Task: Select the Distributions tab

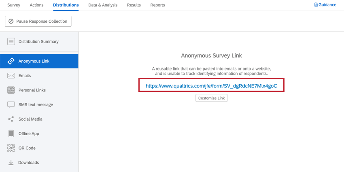Action: (x=66, y=5)
